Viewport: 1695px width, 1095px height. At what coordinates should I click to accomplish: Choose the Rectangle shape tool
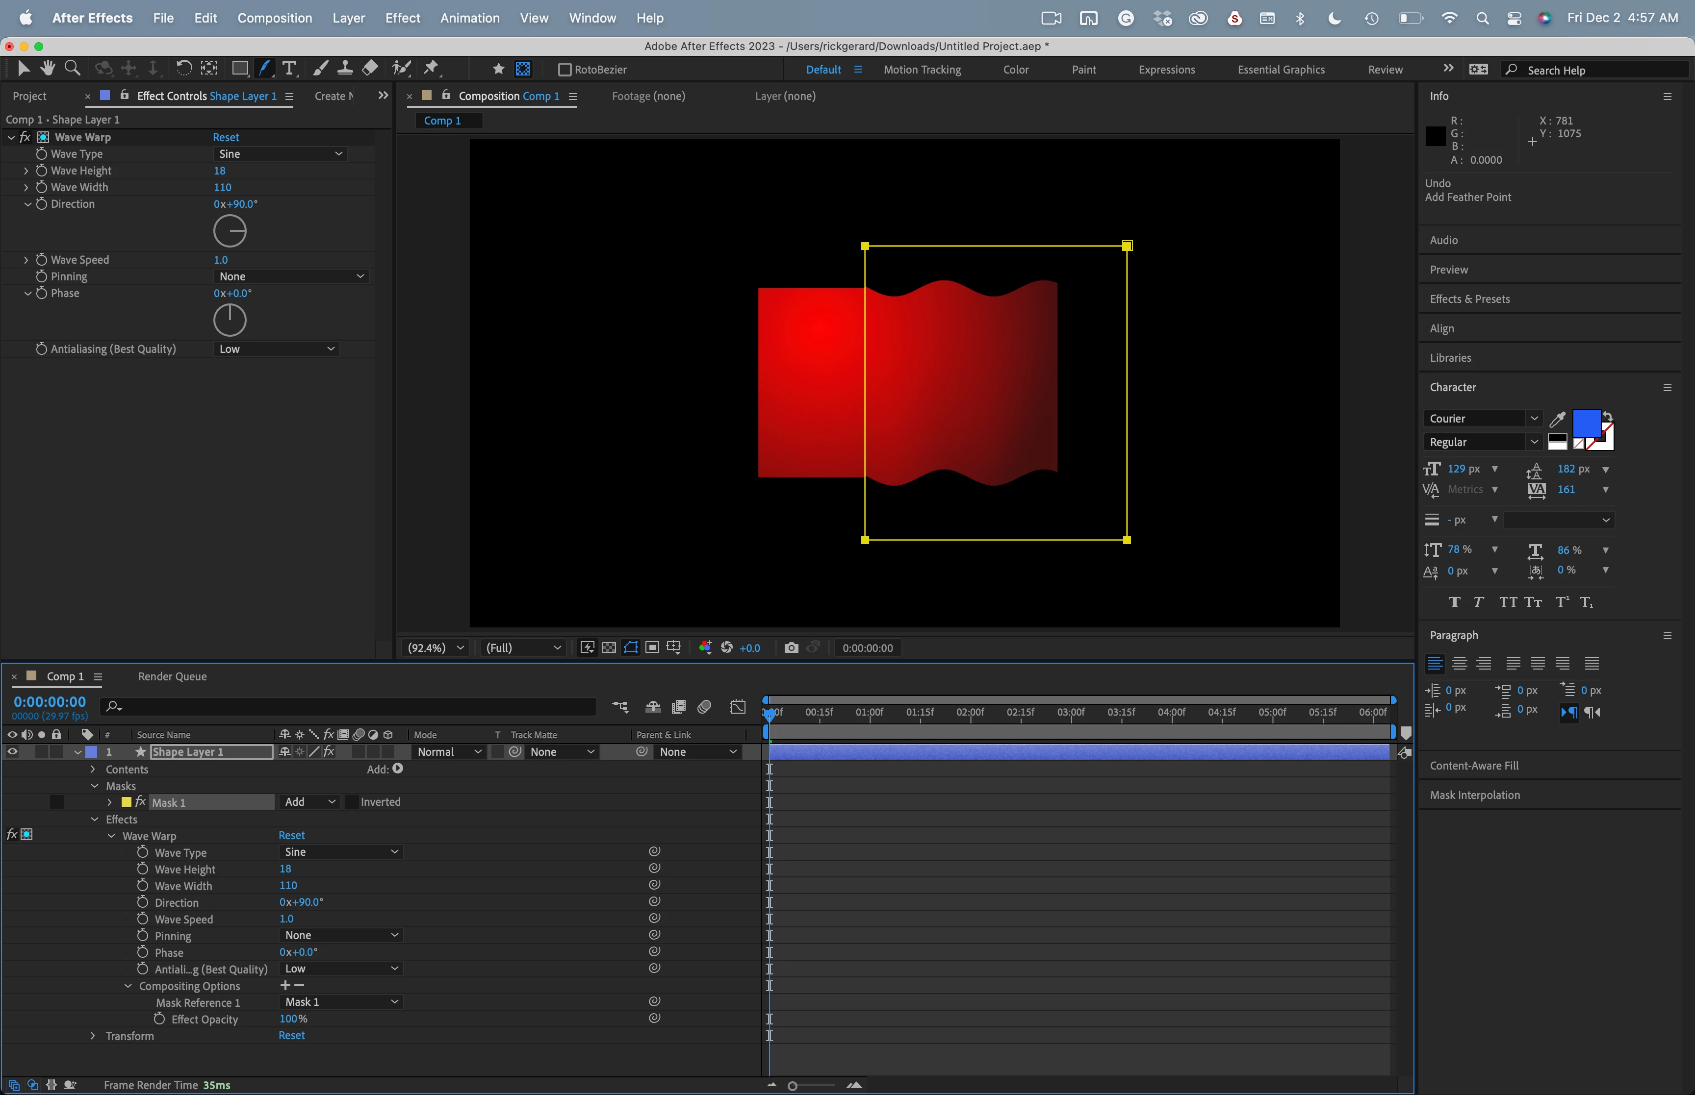(240, 68)
